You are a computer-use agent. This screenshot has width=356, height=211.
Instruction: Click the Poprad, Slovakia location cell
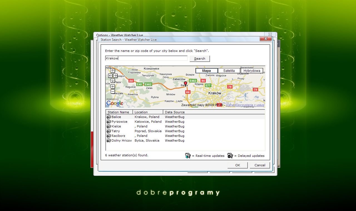pyautogui.click(x=148, y=131)
